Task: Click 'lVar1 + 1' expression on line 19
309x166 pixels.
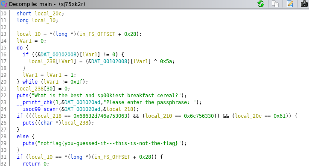Action: 60,75
